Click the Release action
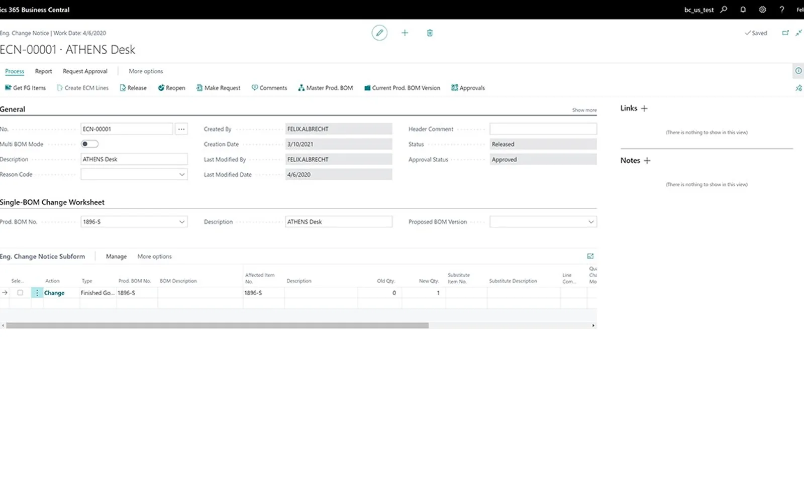This screenshot has height=502, width=804. pos(133,88)
